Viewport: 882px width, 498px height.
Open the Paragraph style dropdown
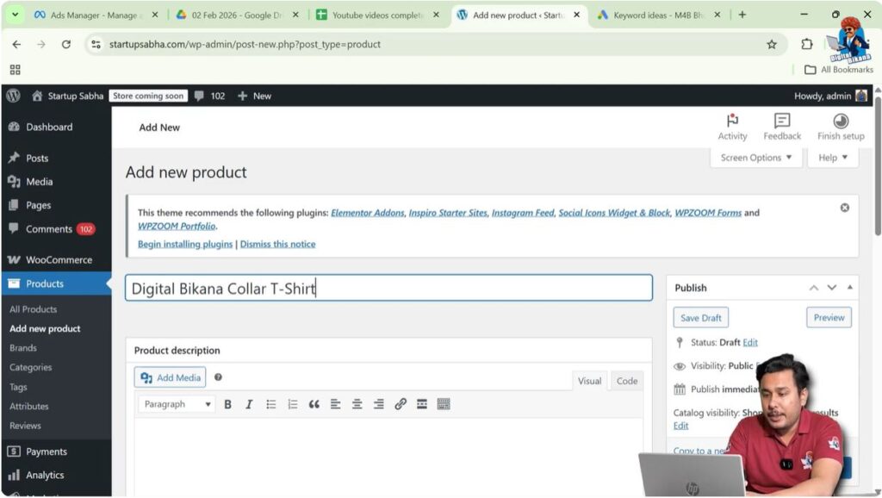(176, 403)
